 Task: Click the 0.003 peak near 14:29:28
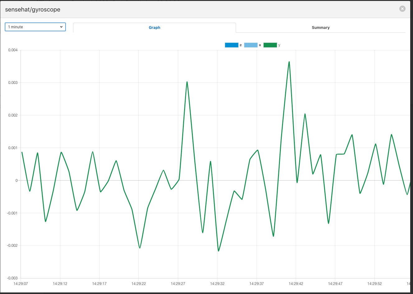coord(187,82)
